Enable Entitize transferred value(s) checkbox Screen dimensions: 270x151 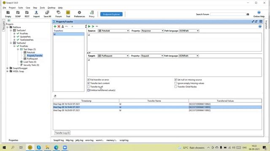coord(89,90)
